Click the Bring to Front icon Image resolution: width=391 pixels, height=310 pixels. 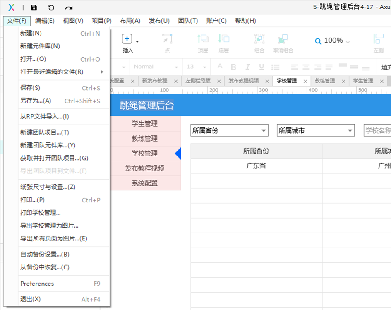pyautogui.click(x=203, y=38)
